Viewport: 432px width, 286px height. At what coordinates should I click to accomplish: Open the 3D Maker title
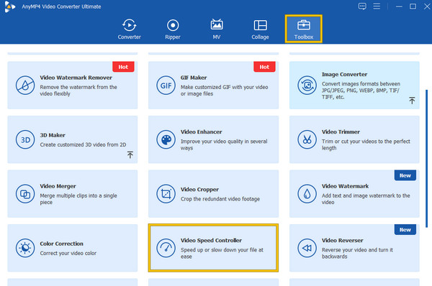(x=53, y=135)
